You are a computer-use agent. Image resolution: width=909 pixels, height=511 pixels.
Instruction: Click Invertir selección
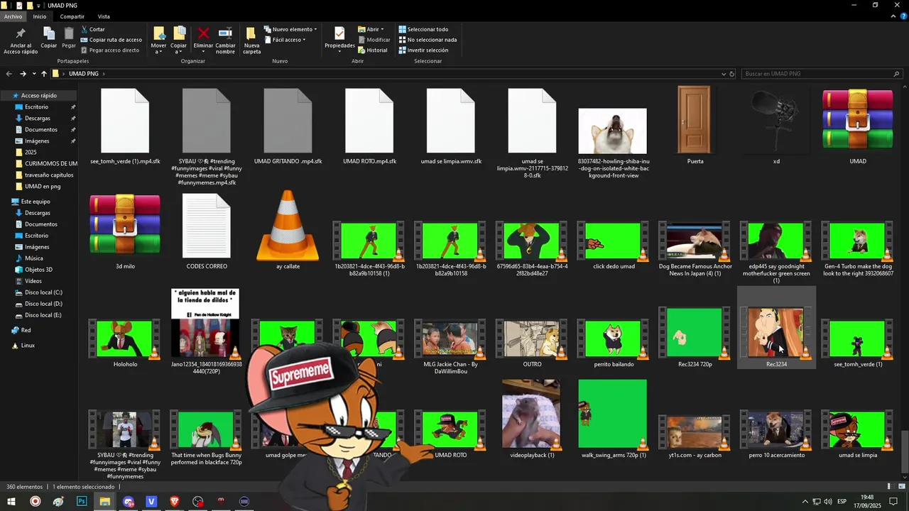(423, 50)
